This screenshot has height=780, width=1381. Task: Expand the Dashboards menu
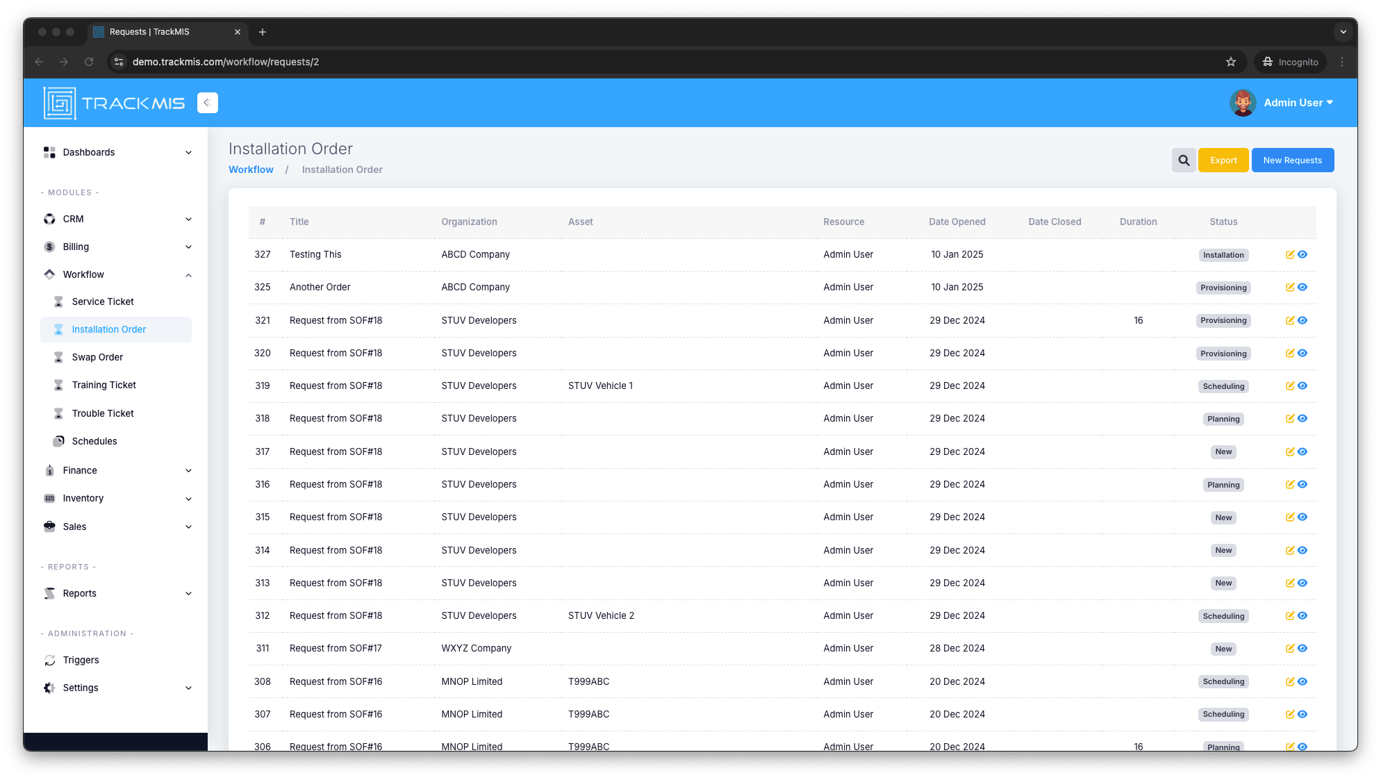pos(117,152)
